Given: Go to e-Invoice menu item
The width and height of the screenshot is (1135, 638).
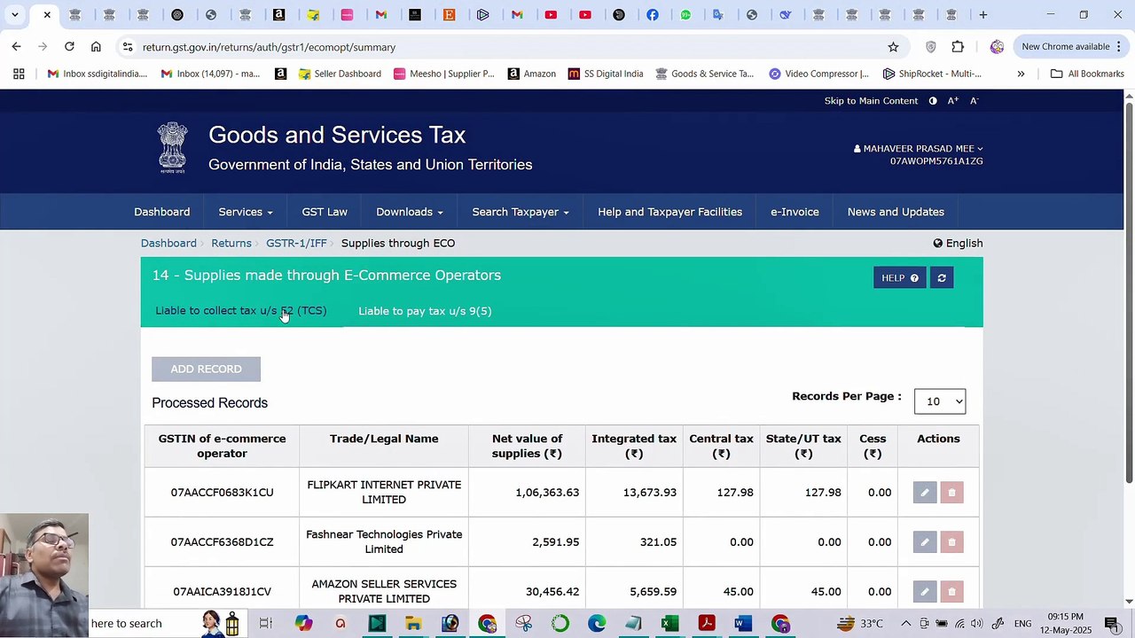Looking at the screenshot, I should coord(794,212).
